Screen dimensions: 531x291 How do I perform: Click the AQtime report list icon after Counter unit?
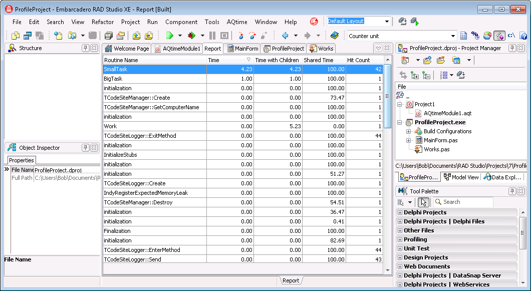(464, 36)
